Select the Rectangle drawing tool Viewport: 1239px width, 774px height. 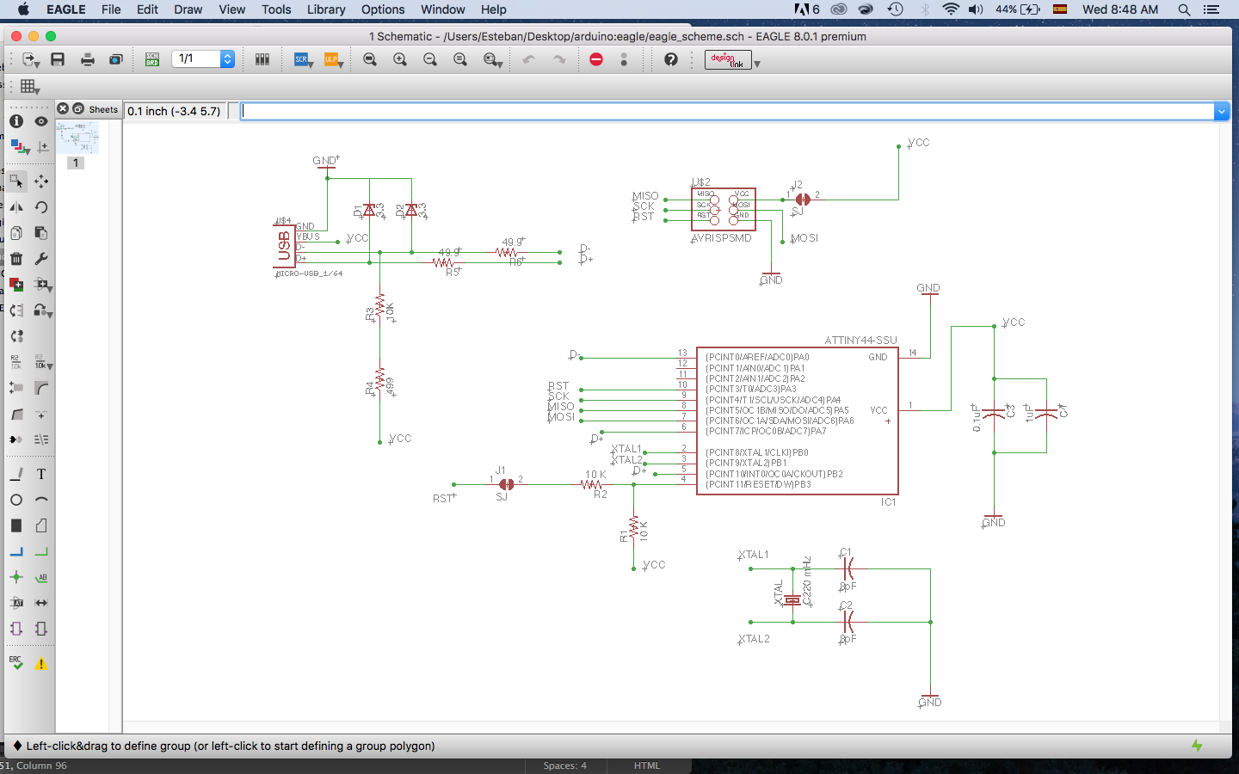click(16, 525)
